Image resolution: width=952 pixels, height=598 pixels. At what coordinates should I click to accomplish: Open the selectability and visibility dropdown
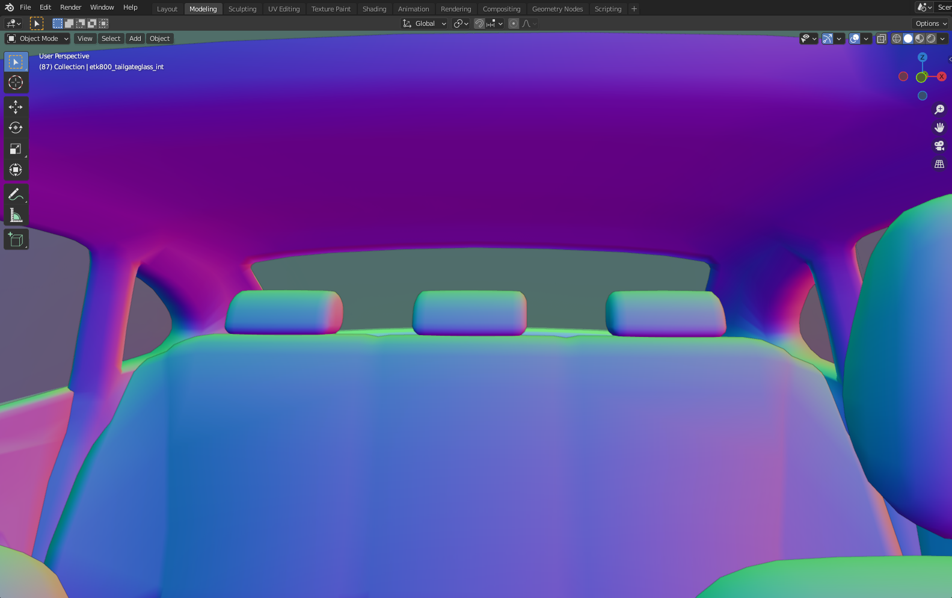(x=809, y=39)
